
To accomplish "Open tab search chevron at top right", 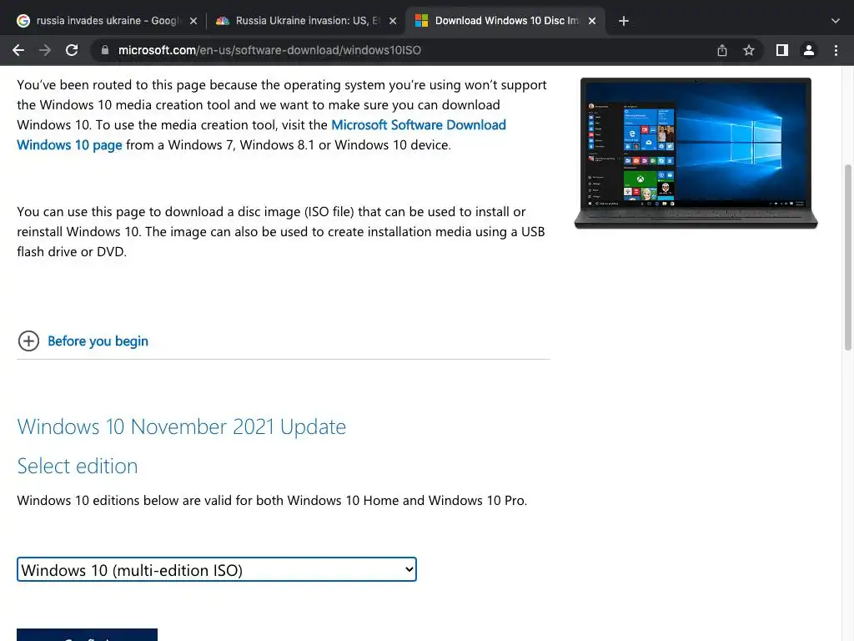I will tap(835, 21).
